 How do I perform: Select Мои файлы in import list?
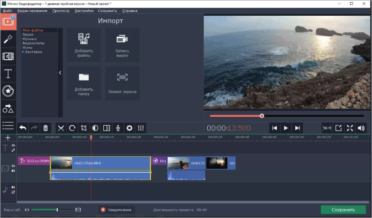pyautogui.click(x=33, y=30)
